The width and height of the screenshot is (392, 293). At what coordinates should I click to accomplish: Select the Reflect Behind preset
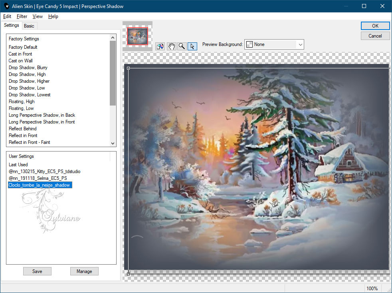[x=22, y=128]
